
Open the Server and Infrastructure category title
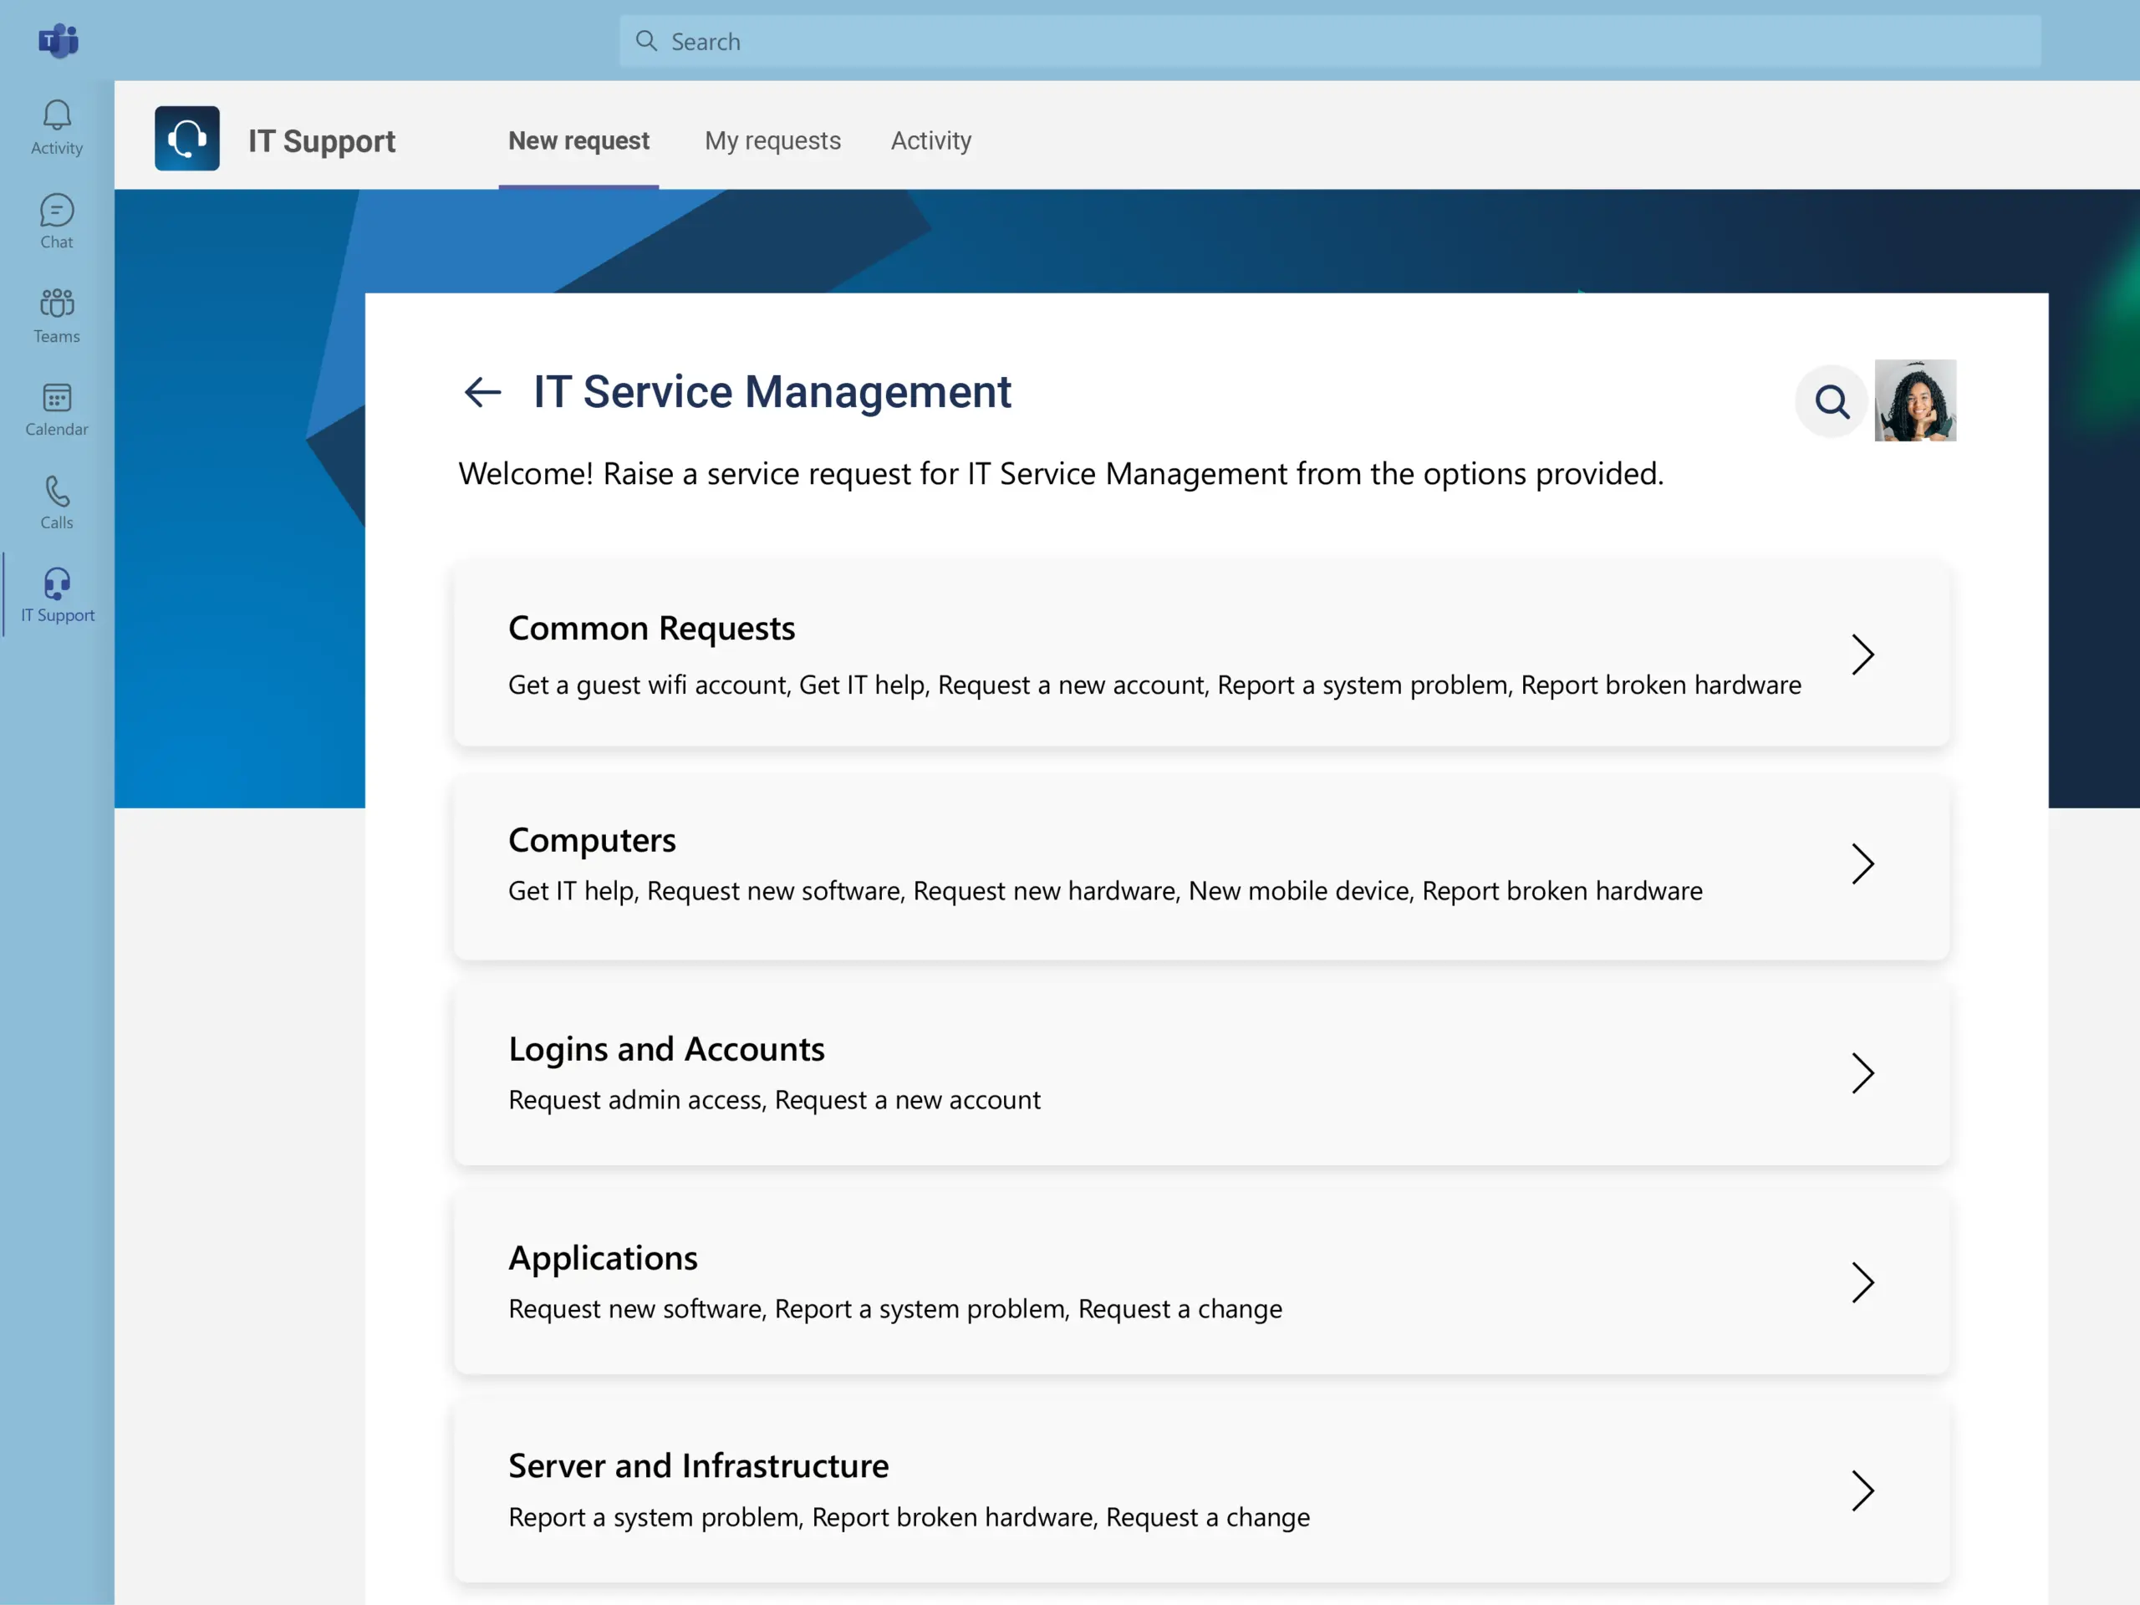[x=699, y=1465]
